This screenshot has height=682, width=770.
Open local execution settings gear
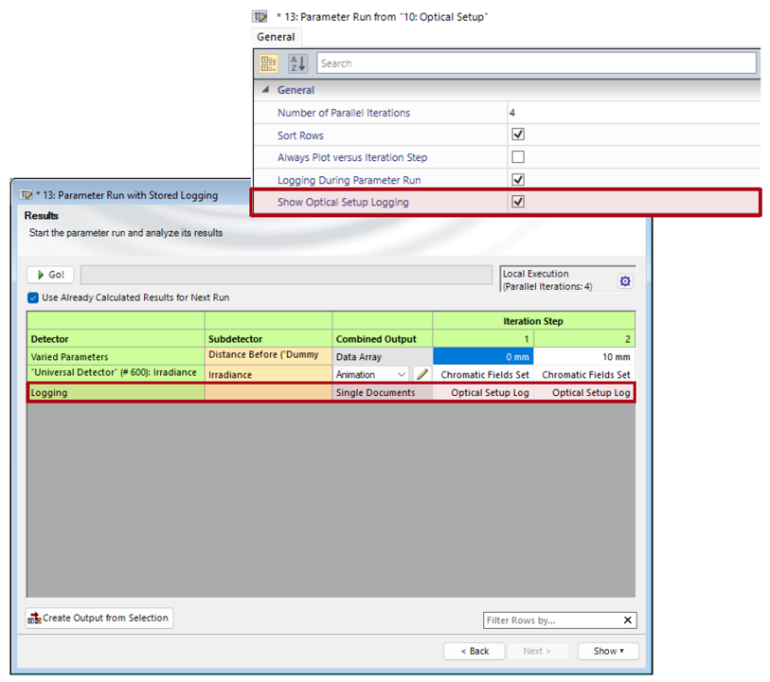tap(624, 281)
